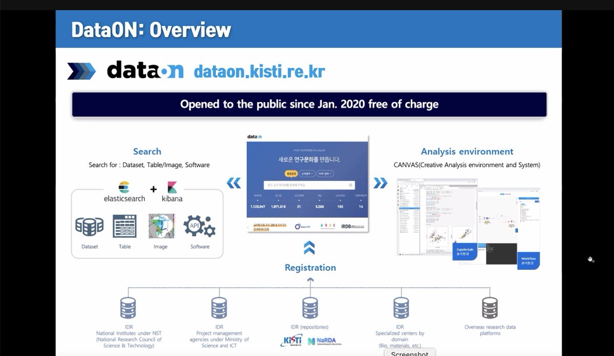Click the small data-on logo in the website screenshot
The width and height of the screenshot is (614, 356).
pos(255,138)
